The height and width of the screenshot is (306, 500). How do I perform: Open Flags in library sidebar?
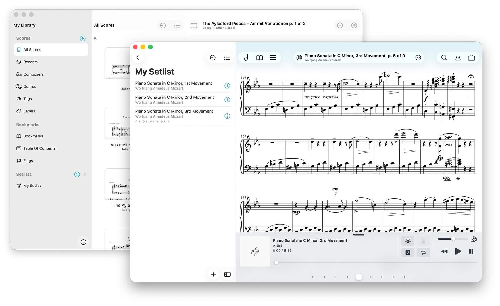[x=51, y=161]
